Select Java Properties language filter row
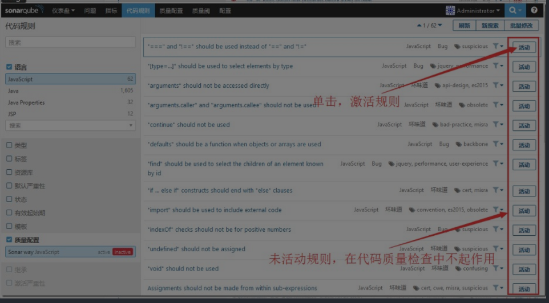Image resolution: width=549 pixels, height=303 pixels. click(x=70, y=103)
